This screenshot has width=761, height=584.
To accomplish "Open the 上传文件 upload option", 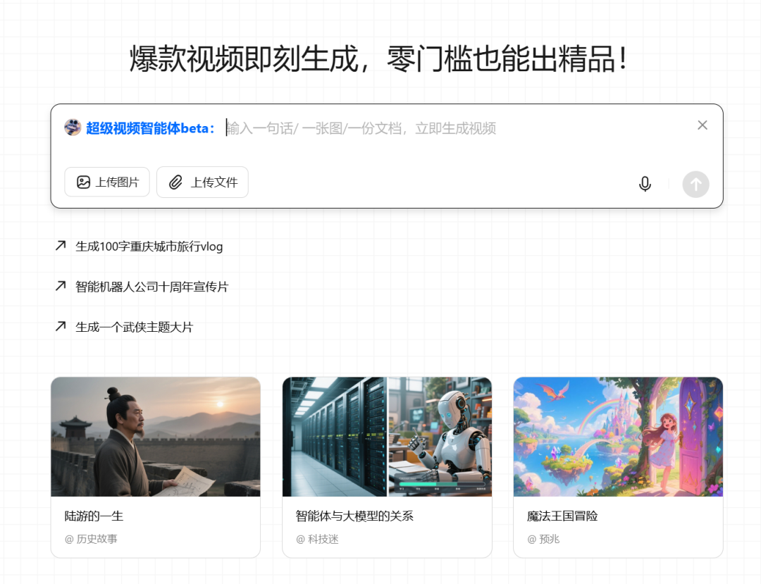I will (202, 182).
